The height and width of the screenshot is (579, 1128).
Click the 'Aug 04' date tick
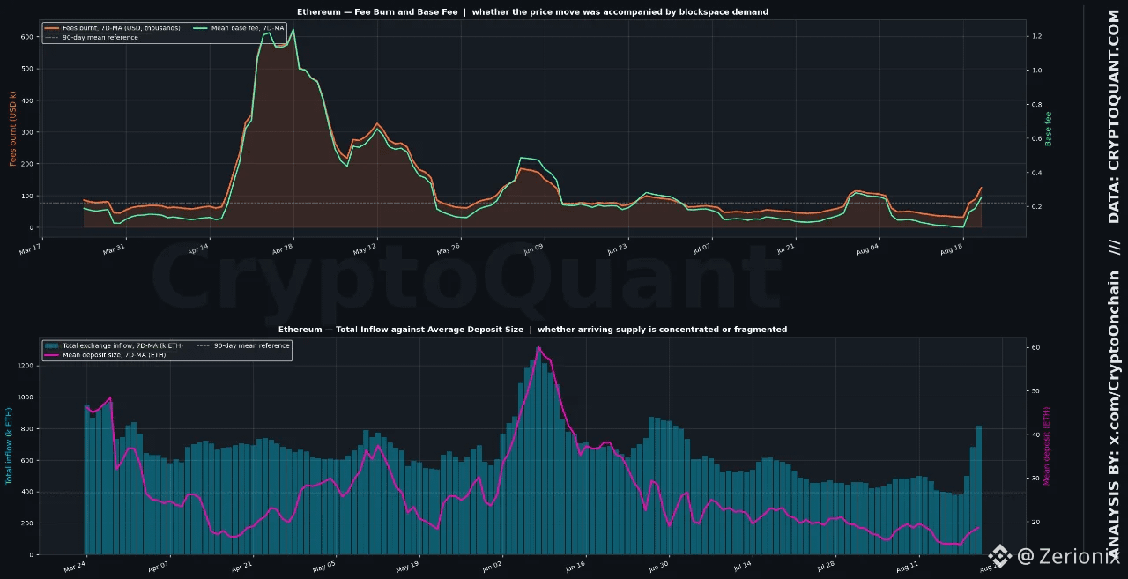(868, 250)
